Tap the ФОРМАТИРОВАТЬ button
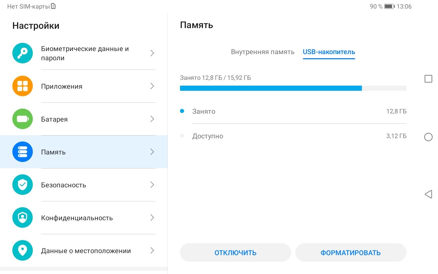 [x=350, y=253]
